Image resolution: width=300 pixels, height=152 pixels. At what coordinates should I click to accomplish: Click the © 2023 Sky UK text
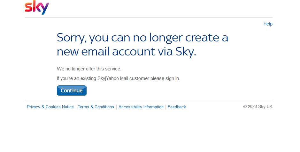coord(258,106)
